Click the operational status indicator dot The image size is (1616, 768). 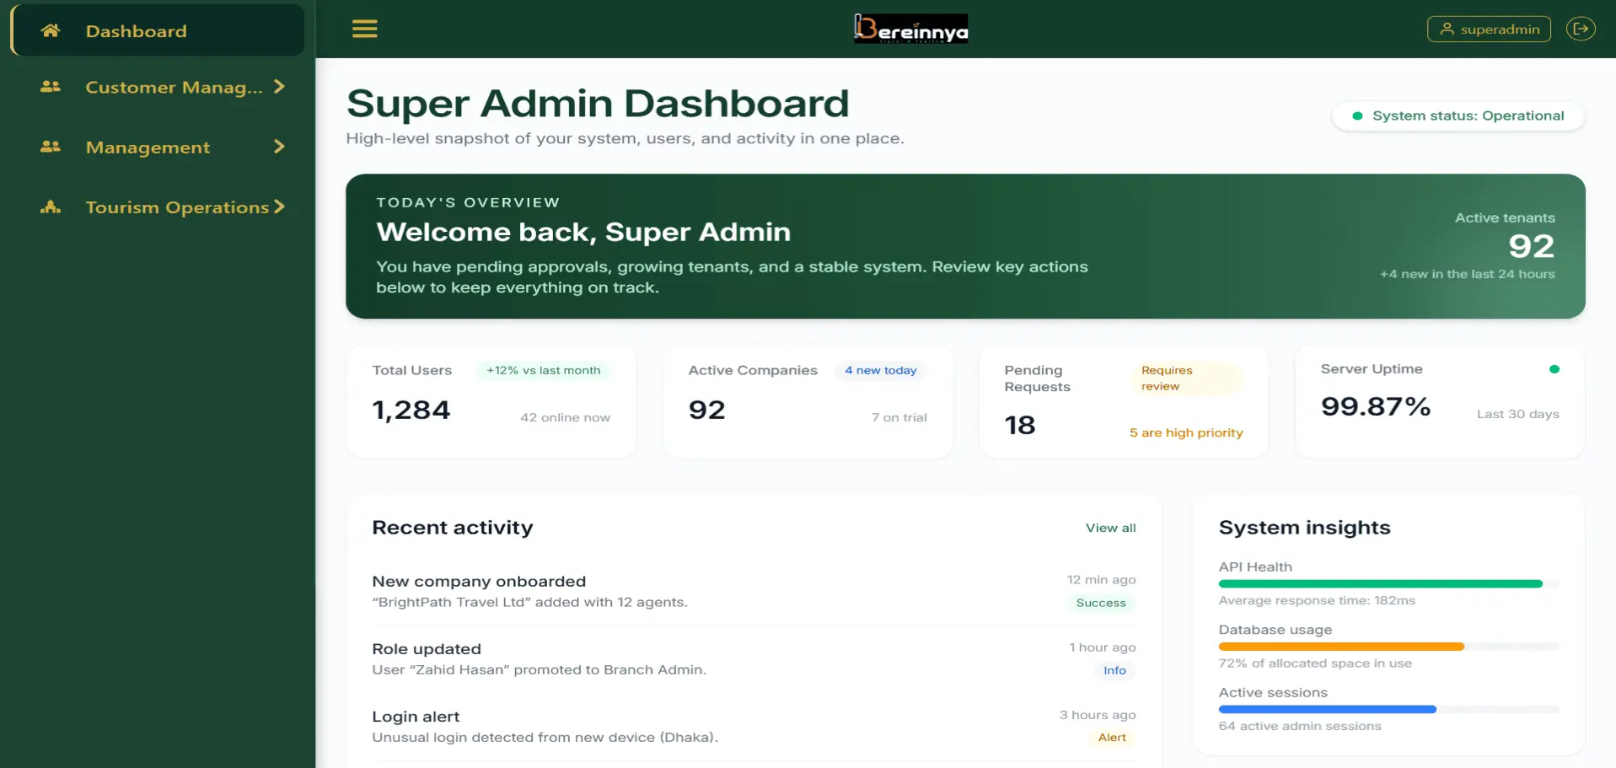pyautogui.click(x=1357, y=115)
